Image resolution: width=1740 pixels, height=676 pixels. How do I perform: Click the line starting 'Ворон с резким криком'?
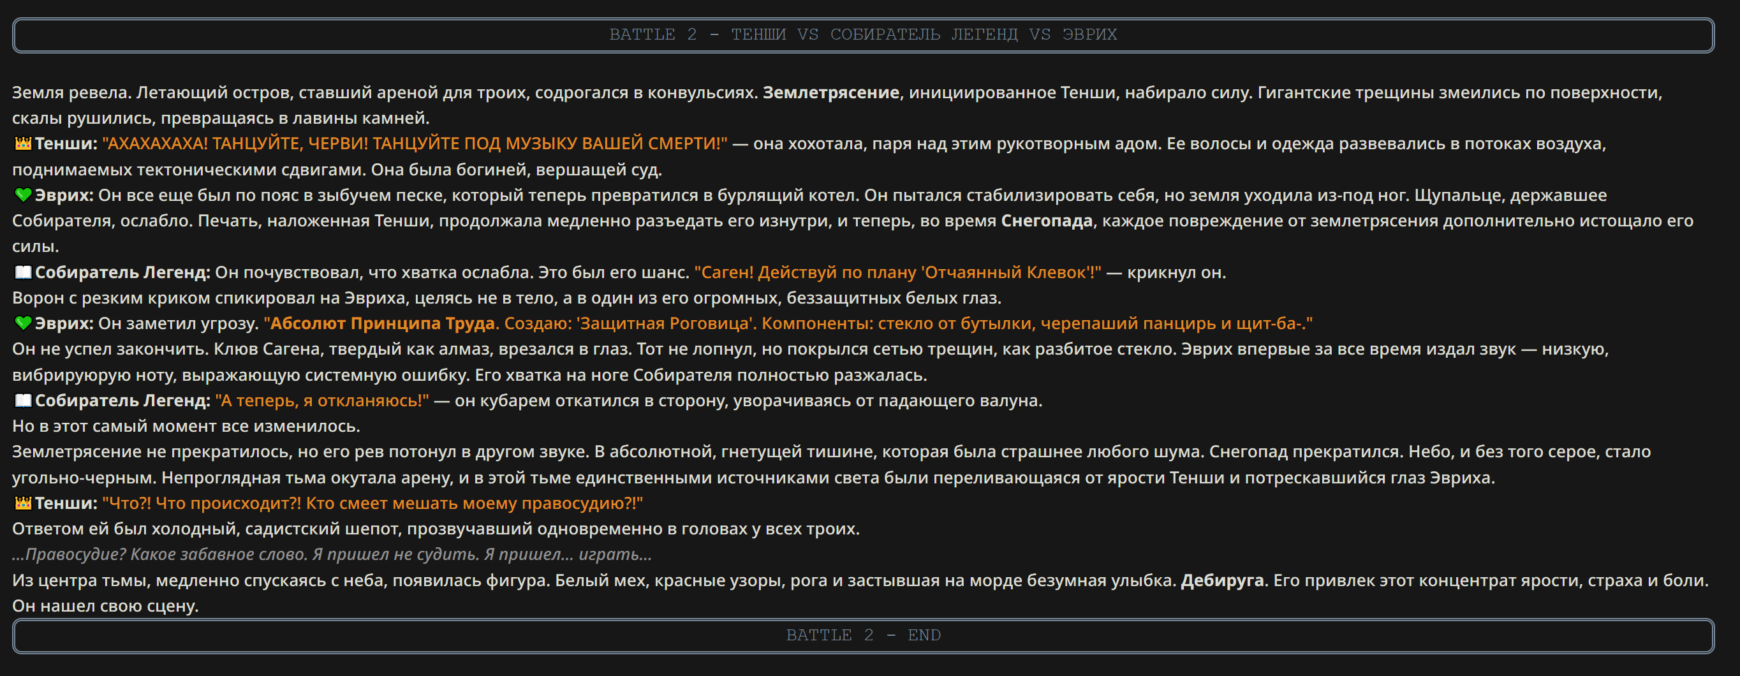point(506,298)
